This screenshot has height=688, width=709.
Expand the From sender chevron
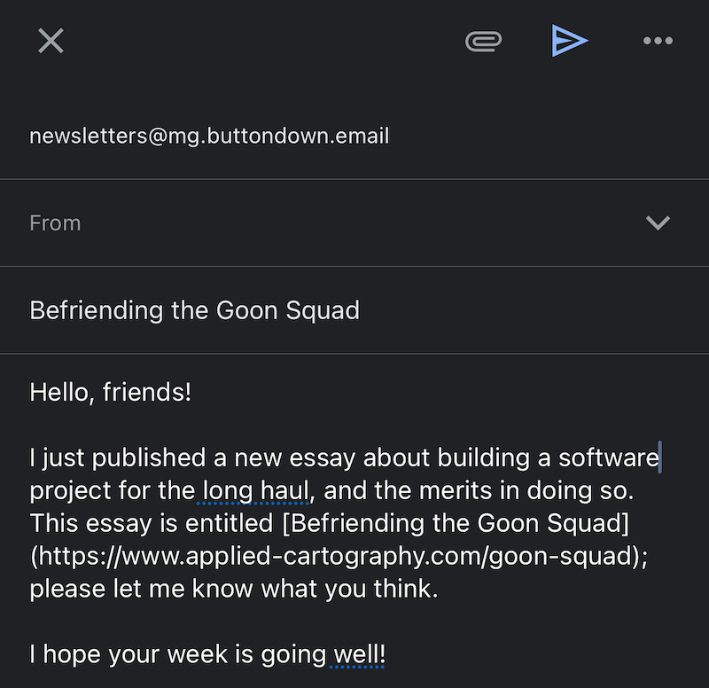658,223
